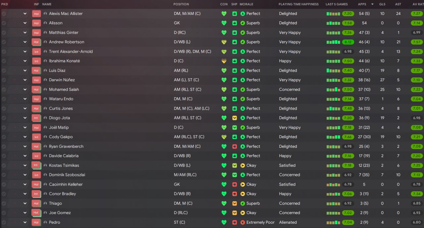This screenshot has width=424, height=228.
Task: Click Thiago's orange match sharpness icon
Action: [x=235, y=203]
